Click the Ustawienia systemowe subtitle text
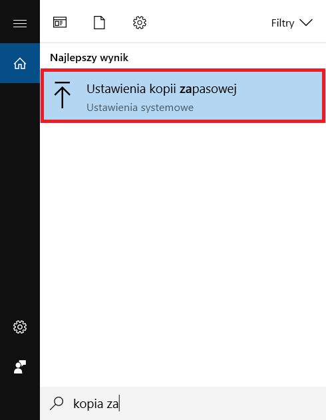The width and height of the screenshot is (326, 420). pyautogui.click(x=140, y=108)
